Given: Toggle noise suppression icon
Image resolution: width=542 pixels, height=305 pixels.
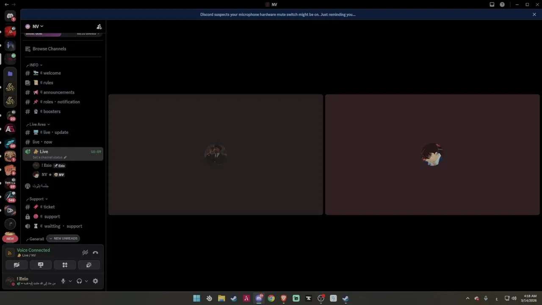Looking at the screenshot, I should [x=85, y=252].
